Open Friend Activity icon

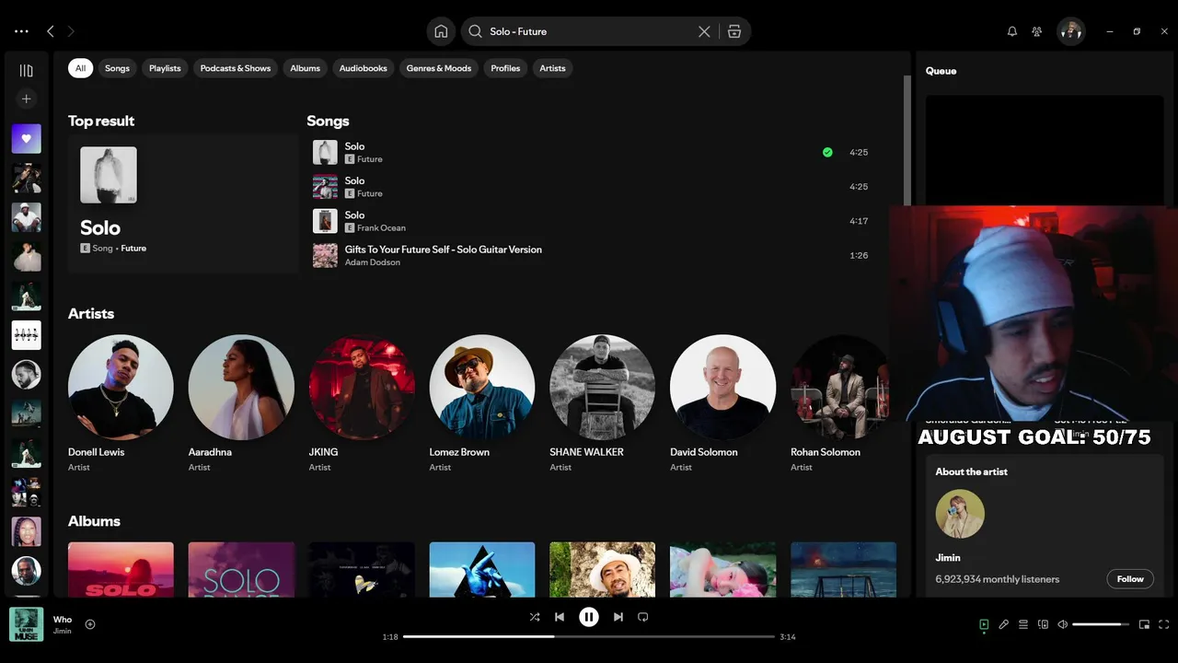tap(1037, 31)
